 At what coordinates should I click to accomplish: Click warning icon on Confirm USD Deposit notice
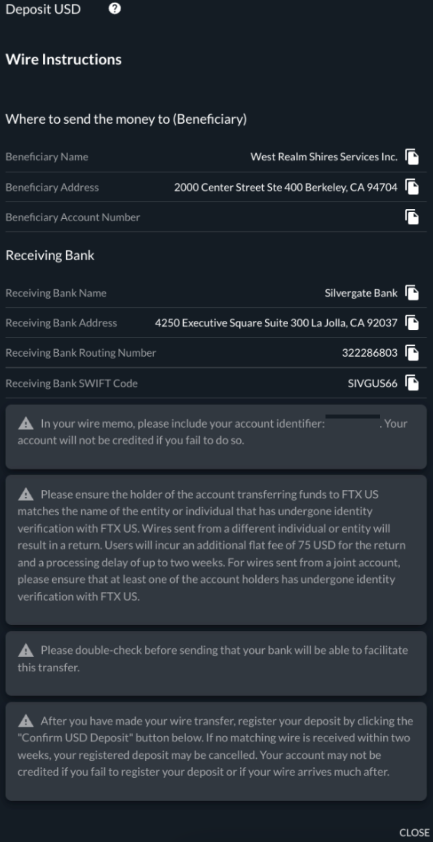[x=26, y=721]
